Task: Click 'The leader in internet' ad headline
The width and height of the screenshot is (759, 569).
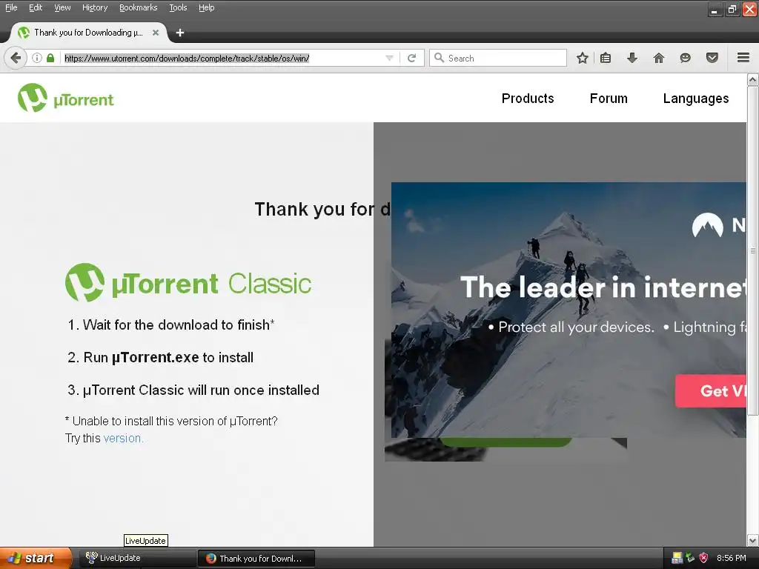Action: [603, 287]
